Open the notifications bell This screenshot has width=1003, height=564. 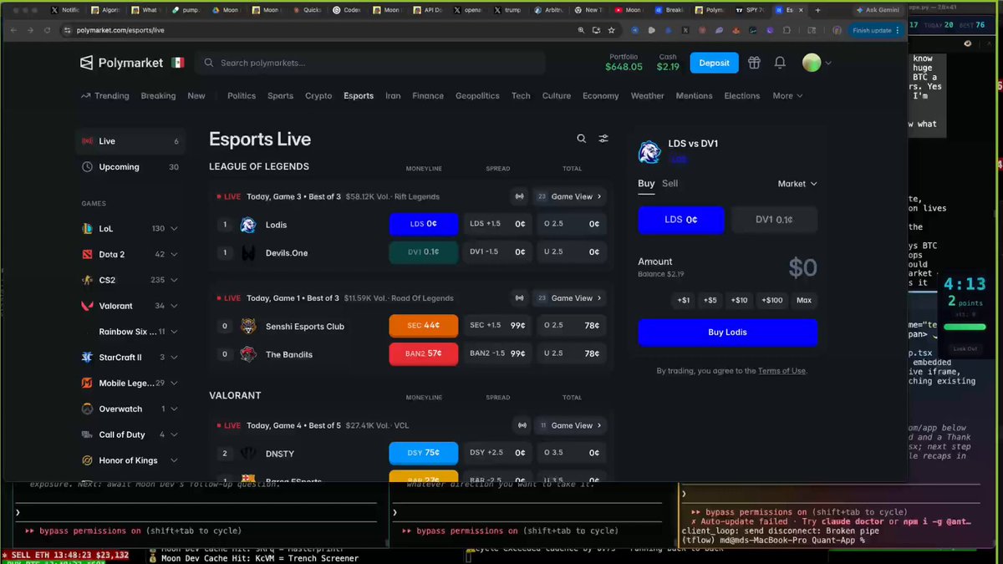coord(780,63)
